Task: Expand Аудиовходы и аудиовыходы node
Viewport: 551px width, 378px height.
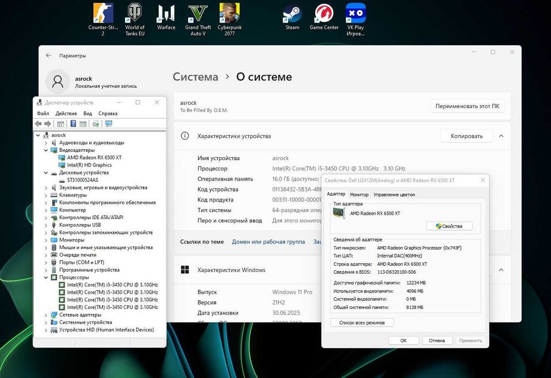Action: [46, 143]
